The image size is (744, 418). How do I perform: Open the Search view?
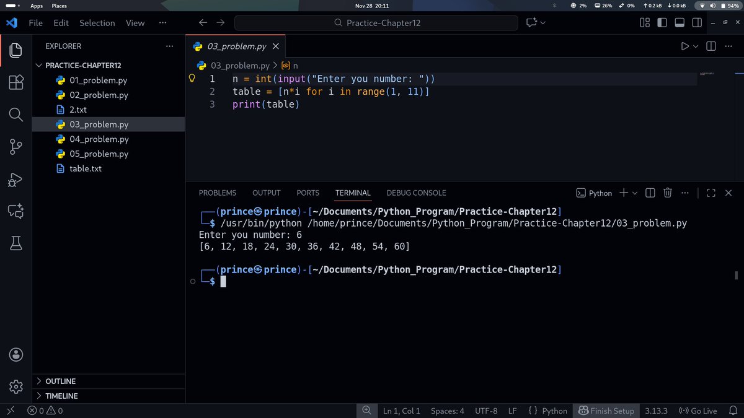tap(15, 114)
